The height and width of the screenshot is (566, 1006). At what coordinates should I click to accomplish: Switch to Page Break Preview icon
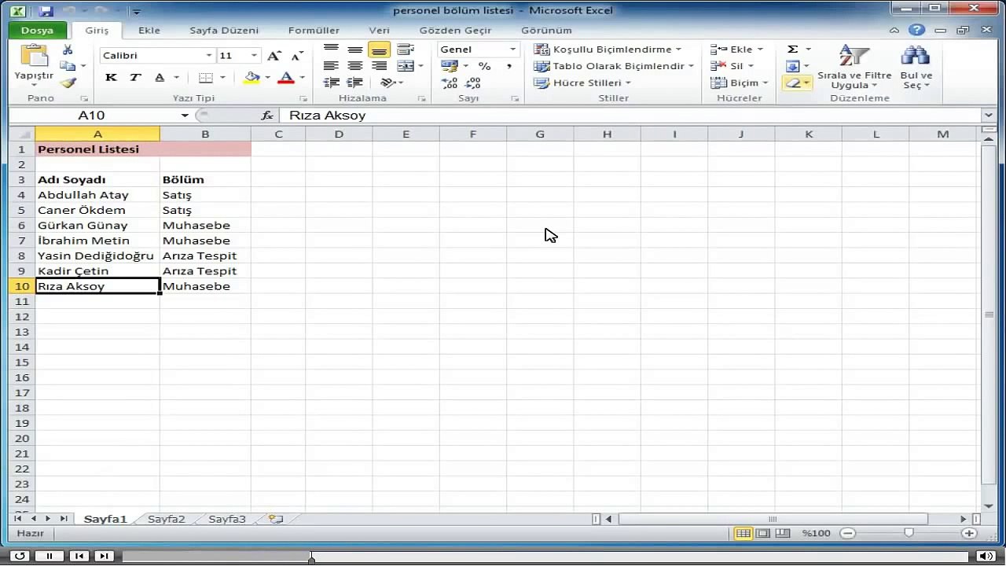click(782, 533)
